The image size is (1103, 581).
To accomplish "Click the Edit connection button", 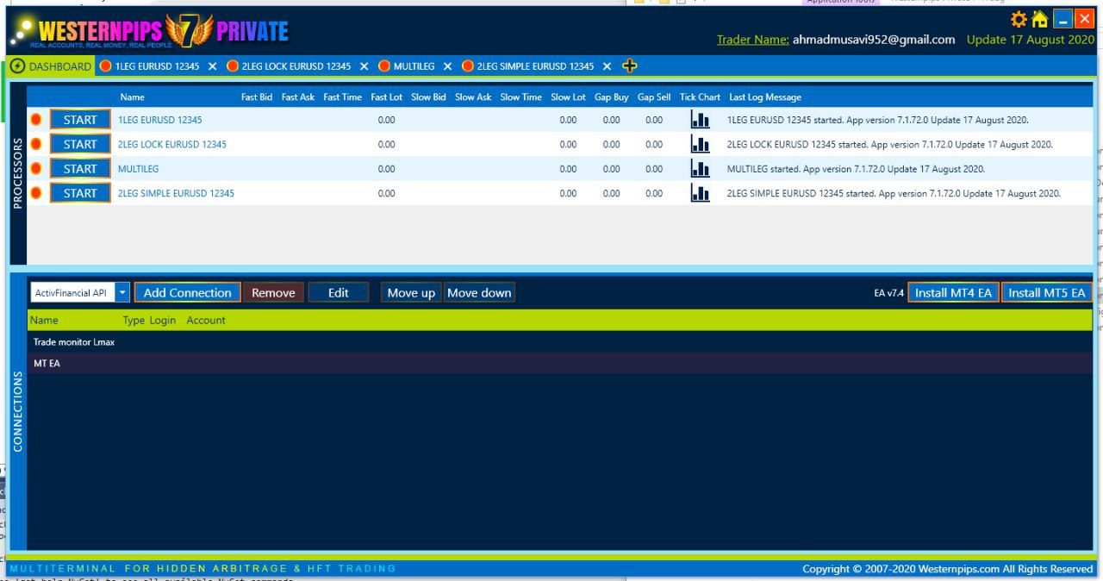I will [339, 293].
